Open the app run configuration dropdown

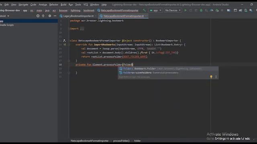pos(155,10)
